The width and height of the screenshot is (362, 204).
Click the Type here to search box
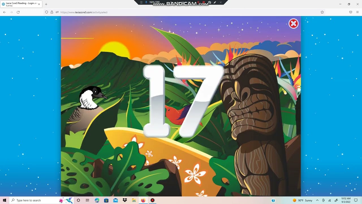34,200
